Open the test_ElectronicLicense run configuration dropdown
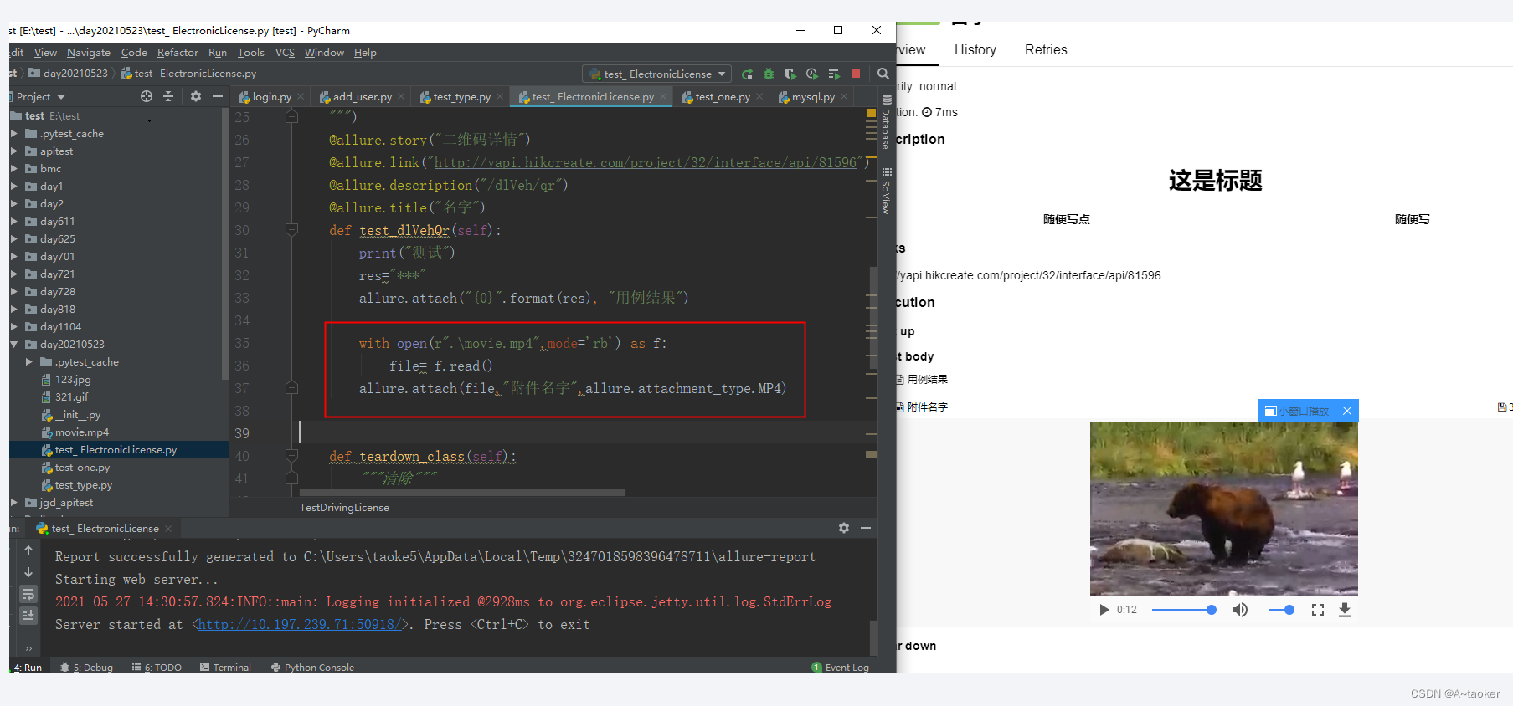 [x=657, y=74]
